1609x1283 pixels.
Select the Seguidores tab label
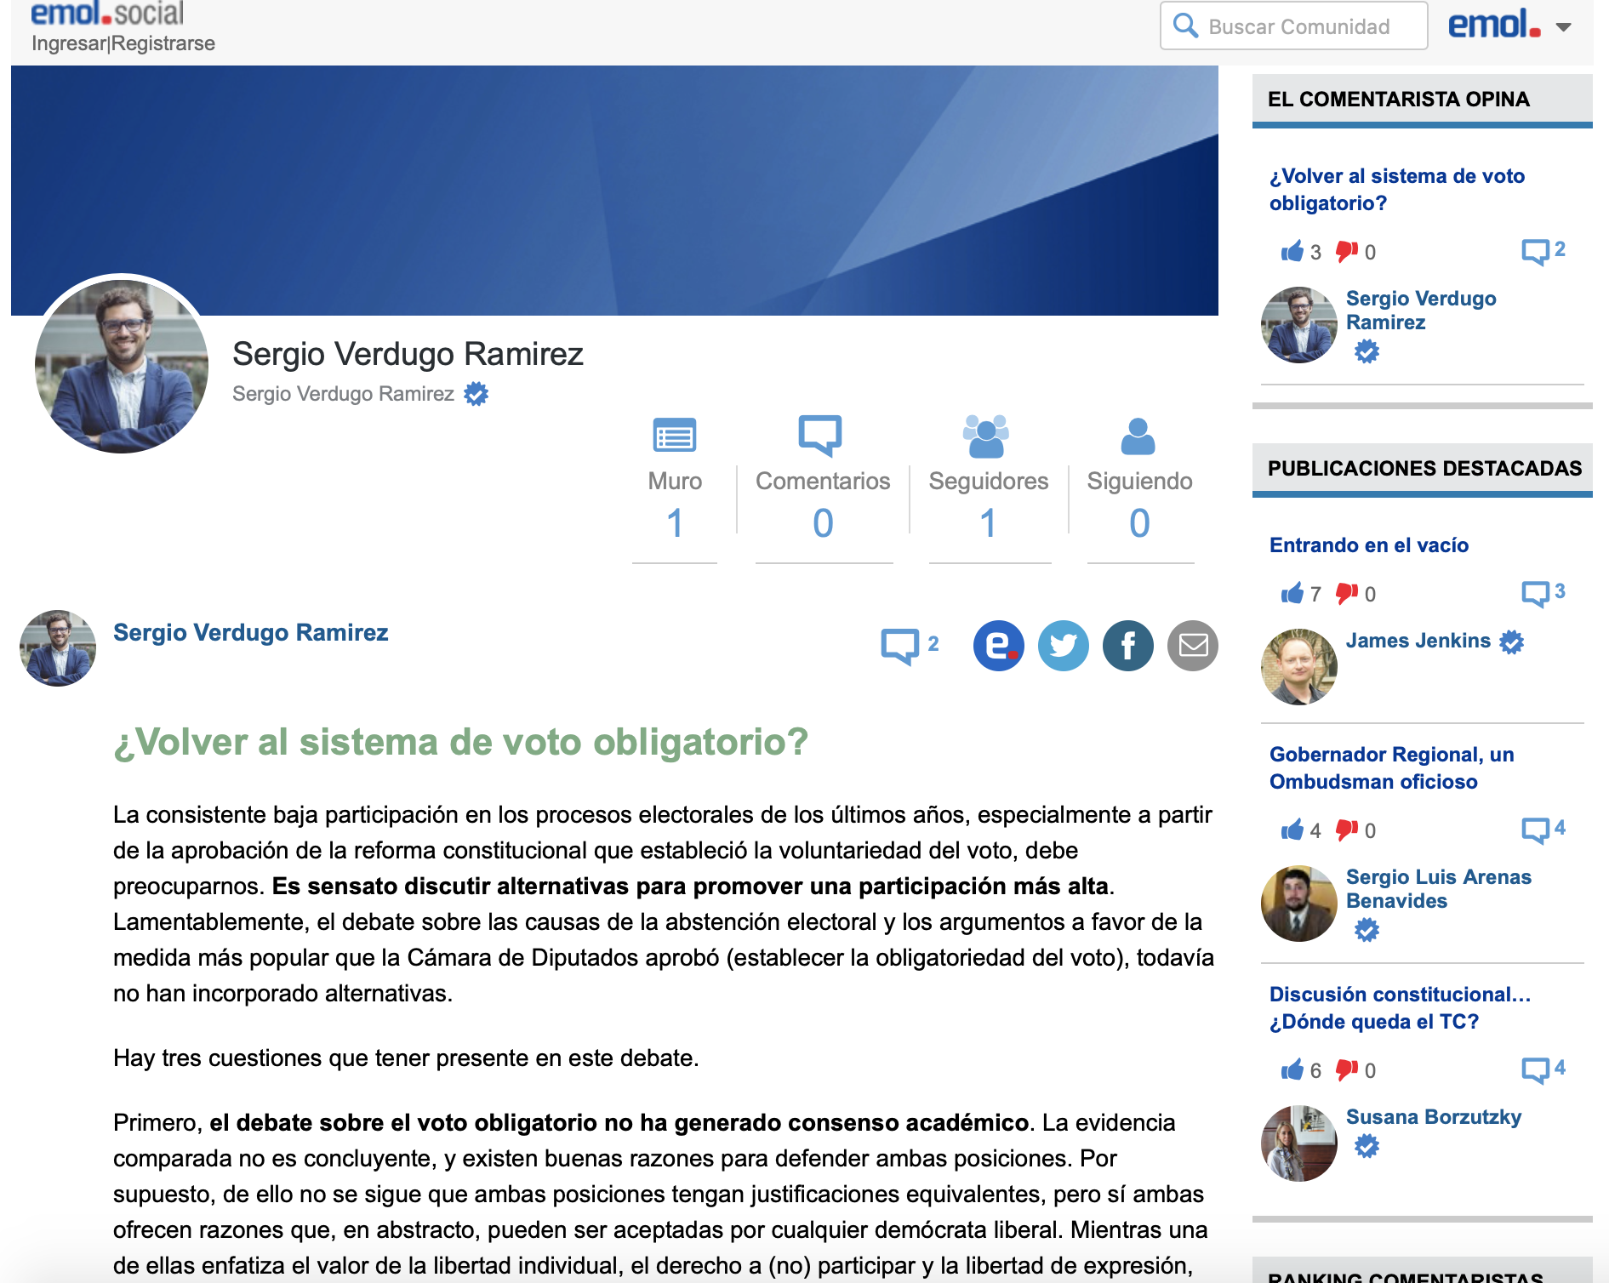point(989,482)
